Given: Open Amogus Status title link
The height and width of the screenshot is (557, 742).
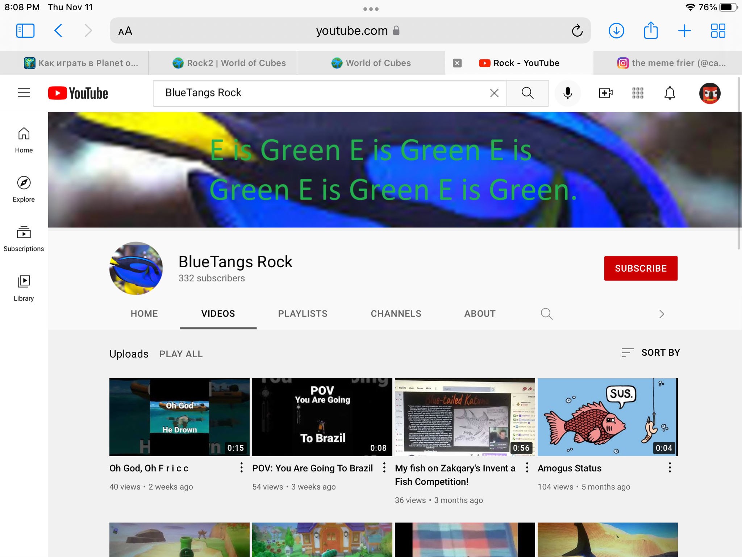Looking at the screenshot, I should pyautogui.click(x=570, y=468).
